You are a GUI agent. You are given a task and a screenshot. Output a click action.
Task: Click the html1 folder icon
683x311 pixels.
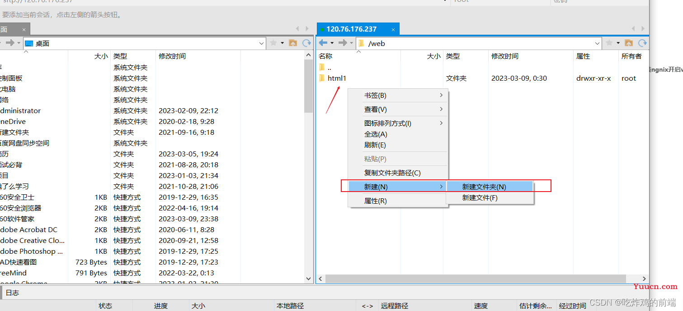[322, 78]
